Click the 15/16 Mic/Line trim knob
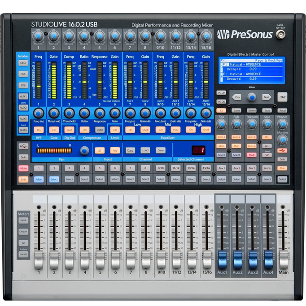The image size is (306, 306). coord(206,36)
